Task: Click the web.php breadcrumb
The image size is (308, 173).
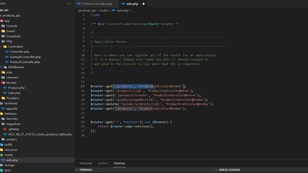Action: coord(122,11)
